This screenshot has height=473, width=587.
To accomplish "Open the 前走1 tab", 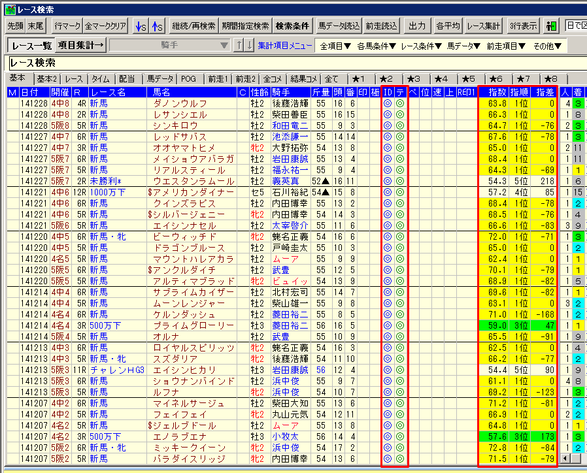I will [x=218, y=79].
